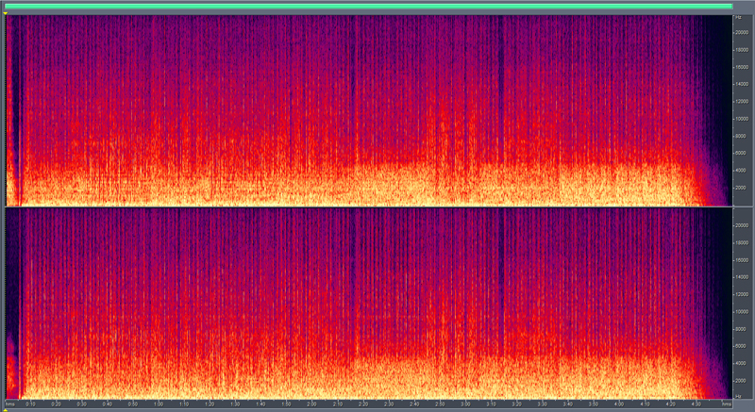Select 10000 on the upper channel frequency ruler
The image size is (755, 412).
click(x=743, y=119)
